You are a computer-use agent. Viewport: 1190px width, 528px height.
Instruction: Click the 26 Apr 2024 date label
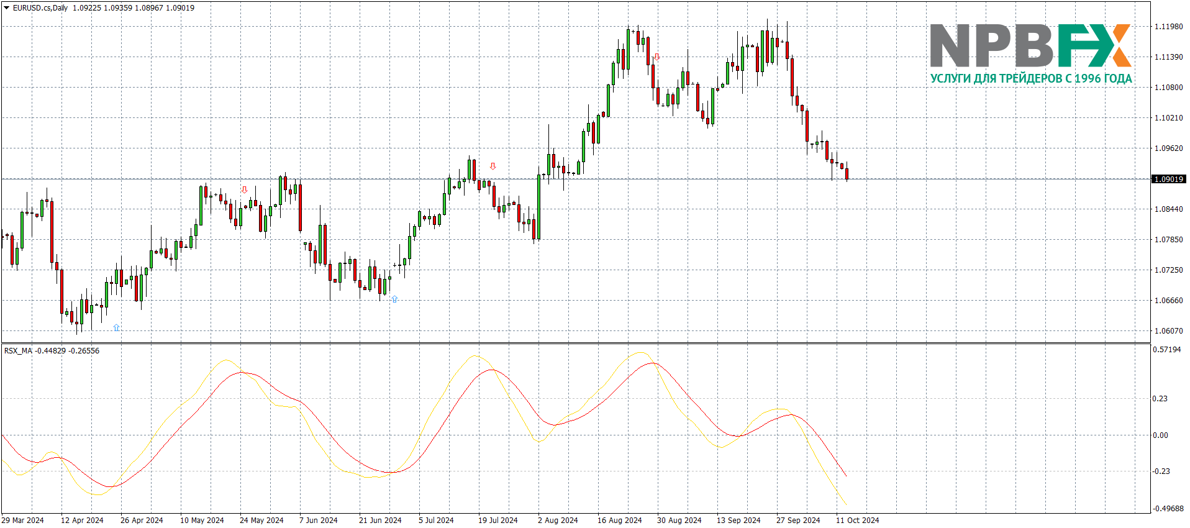click(142, 521)
